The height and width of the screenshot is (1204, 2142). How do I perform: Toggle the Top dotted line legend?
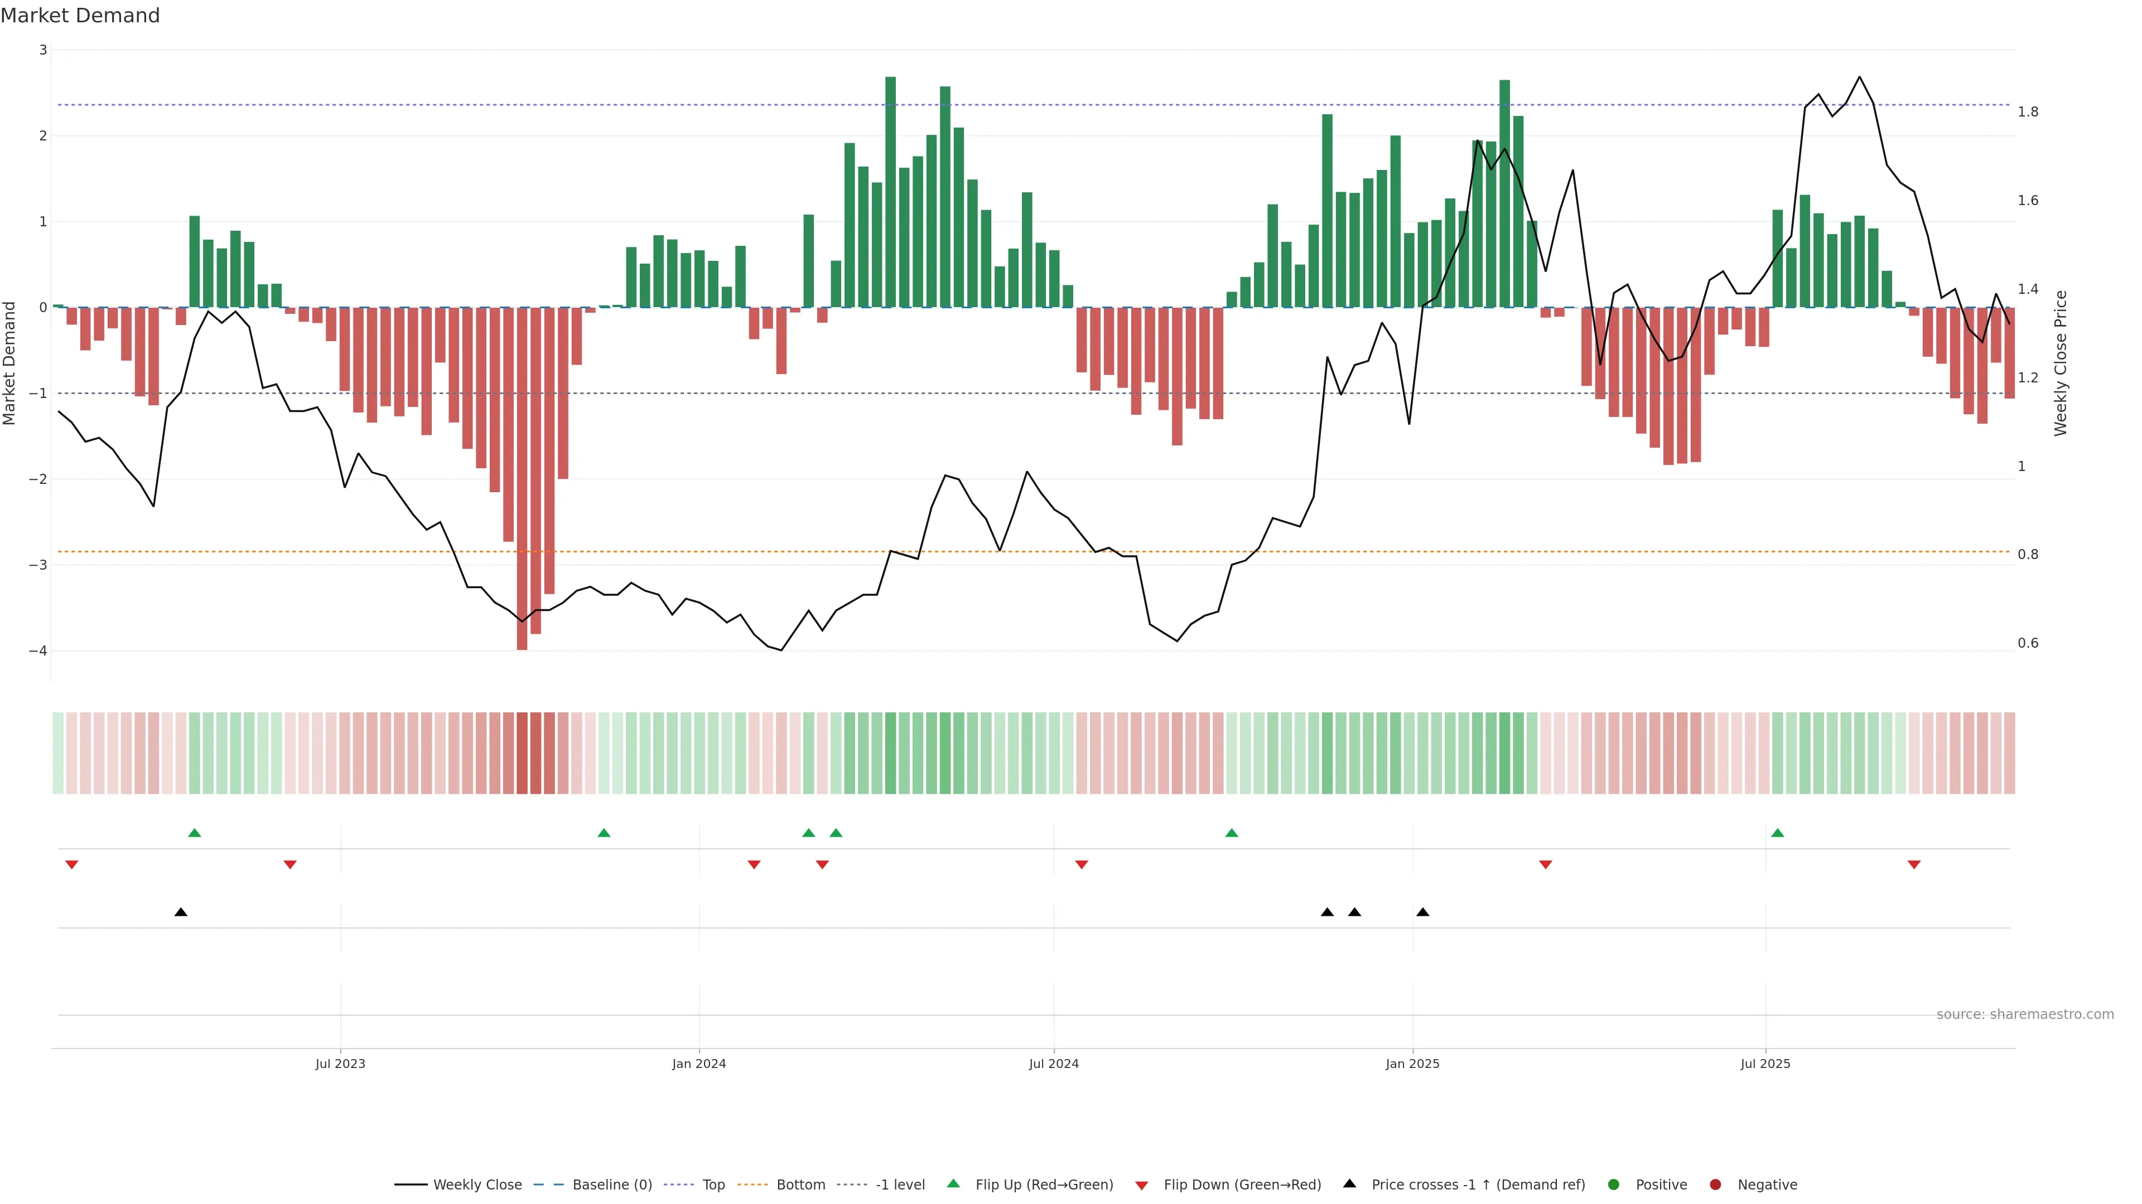pos(713,1184)
